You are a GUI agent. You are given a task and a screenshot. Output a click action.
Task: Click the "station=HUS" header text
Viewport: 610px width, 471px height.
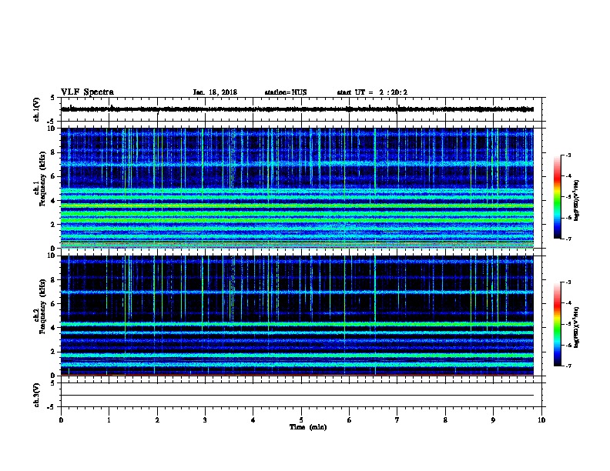click(286, 92)
